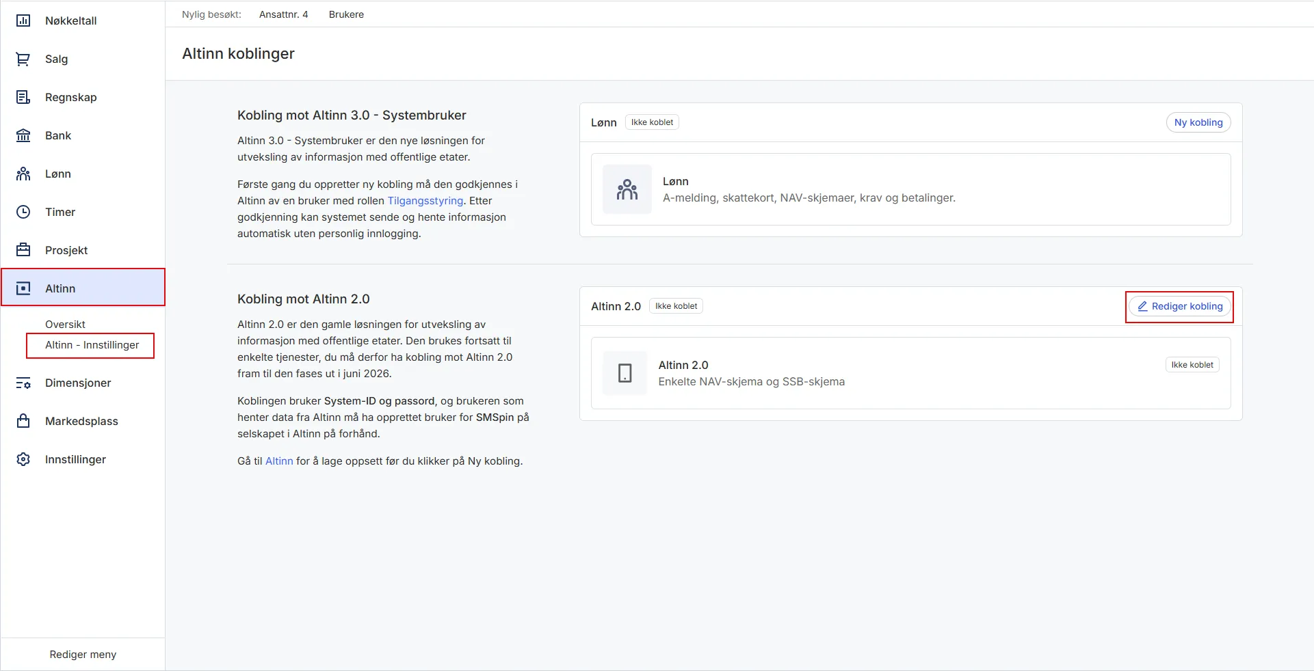The image size is (1314, 671).
Task: Click the Dimensjoner settings-list icon
Action: click(23, 383)
